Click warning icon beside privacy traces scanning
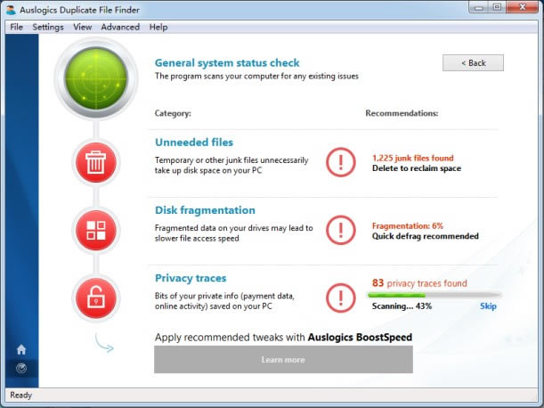Viewport: 544px width, 408px height. [x=341, y=298]
